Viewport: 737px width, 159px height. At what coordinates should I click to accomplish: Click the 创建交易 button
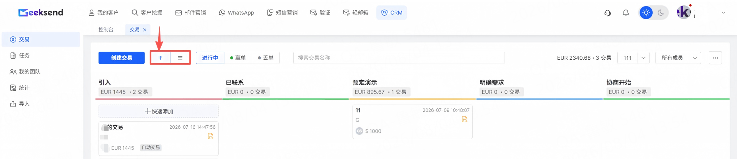pyautogui.click(x=122, y=58)
